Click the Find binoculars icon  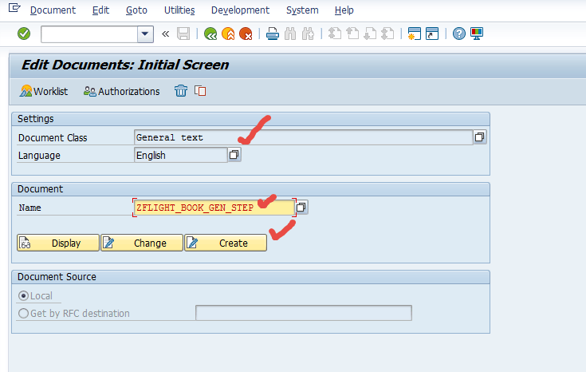[290, 34]
